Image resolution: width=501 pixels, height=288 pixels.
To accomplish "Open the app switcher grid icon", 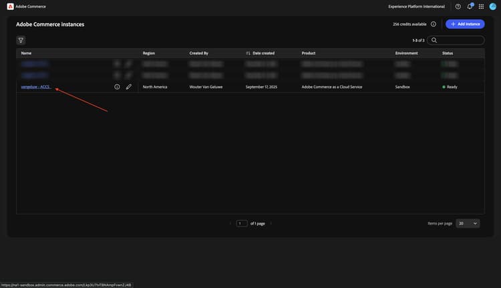I will 481,7.
